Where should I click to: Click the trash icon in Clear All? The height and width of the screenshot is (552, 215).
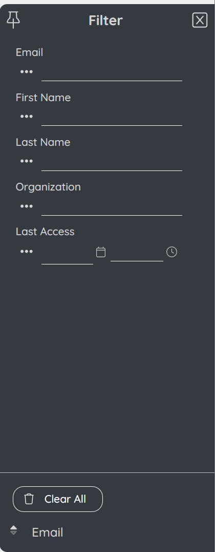coord(29,499)
